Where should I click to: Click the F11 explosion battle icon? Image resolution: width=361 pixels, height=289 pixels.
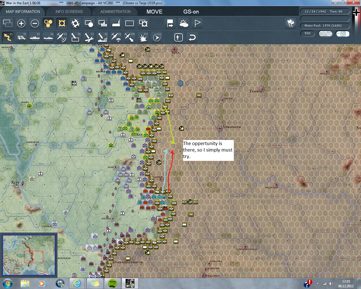click(x=143, y=37)
